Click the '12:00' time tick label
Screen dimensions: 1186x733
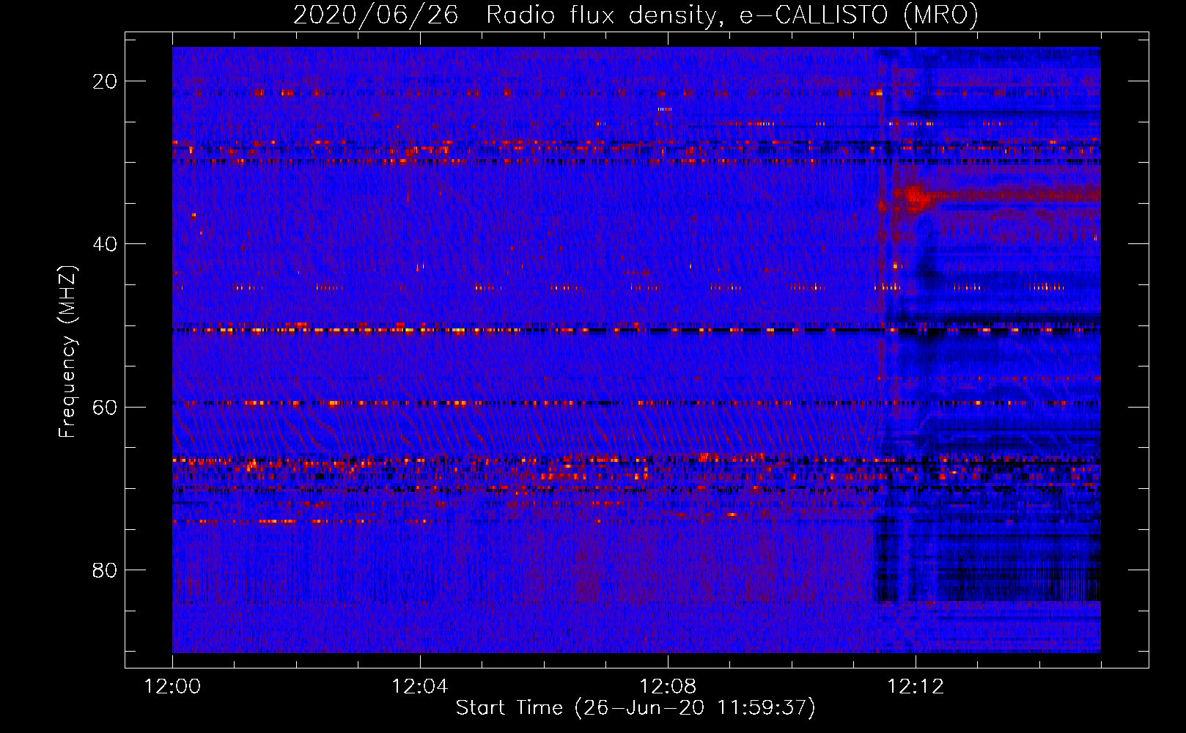coord(172,687)
